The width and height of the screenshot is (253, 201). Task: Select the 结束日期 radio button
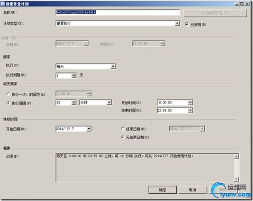click(122, 129)
